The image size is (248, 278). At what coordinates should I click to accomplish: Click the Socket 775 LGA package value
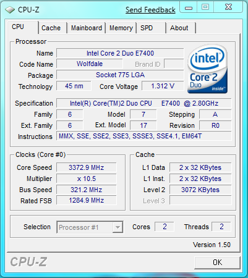pyautogui.click(x=120, y=75)
